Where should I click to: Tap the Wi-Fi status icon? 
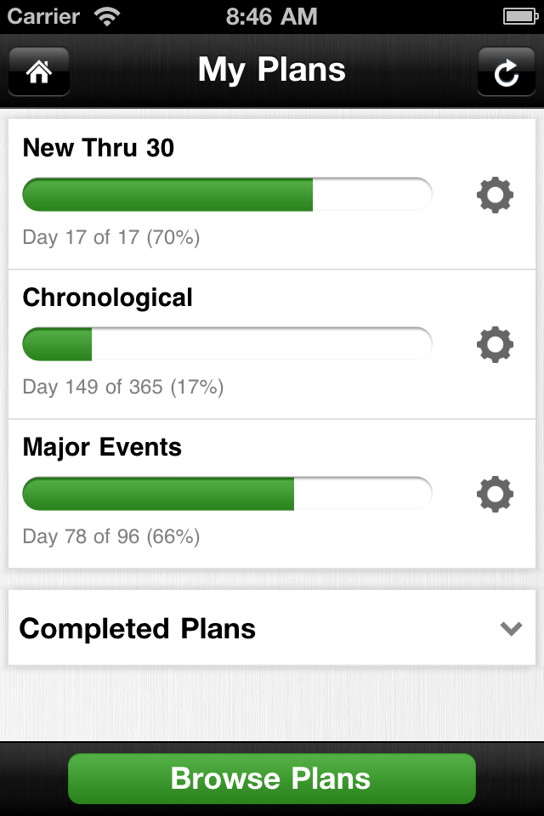107,16
